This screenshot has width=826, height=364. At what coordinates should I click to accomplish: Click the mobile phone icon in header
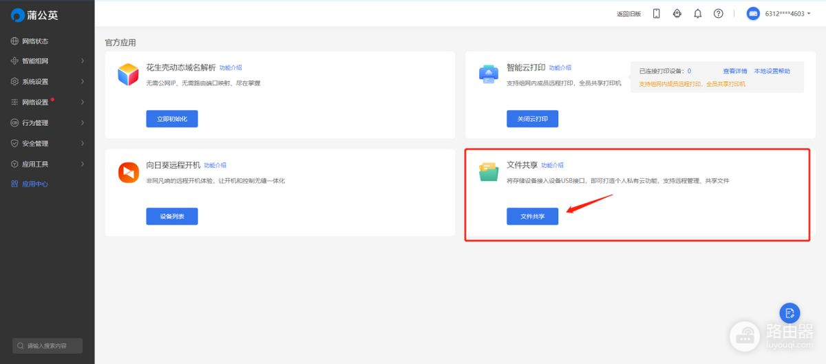(656, 14)
